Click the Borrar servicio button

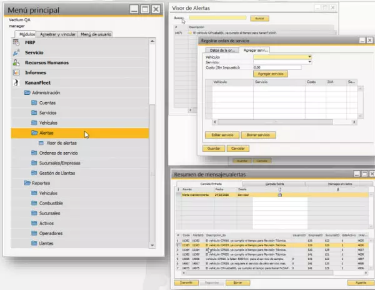click(x=257, y=135)
